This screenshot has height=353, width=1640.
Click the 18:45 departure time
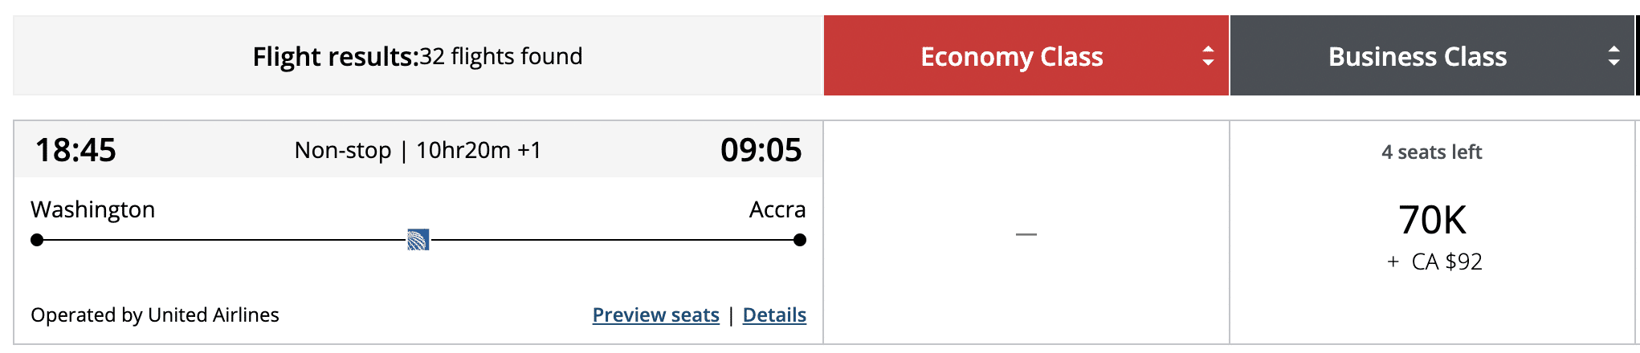tap(75, 150)
